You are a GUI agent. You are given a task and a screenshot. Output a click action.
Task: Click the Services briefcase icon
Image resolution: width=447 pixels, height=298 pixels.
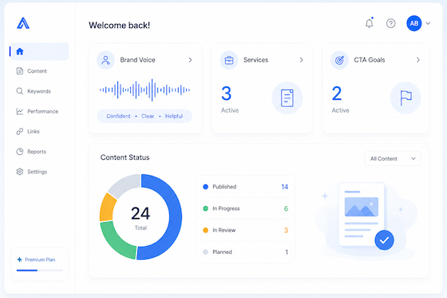229,60
